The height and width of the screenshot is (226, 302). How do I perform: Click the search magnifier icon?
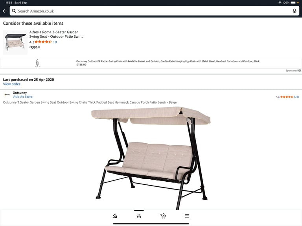pyautogui.click(x=14, y=11)
